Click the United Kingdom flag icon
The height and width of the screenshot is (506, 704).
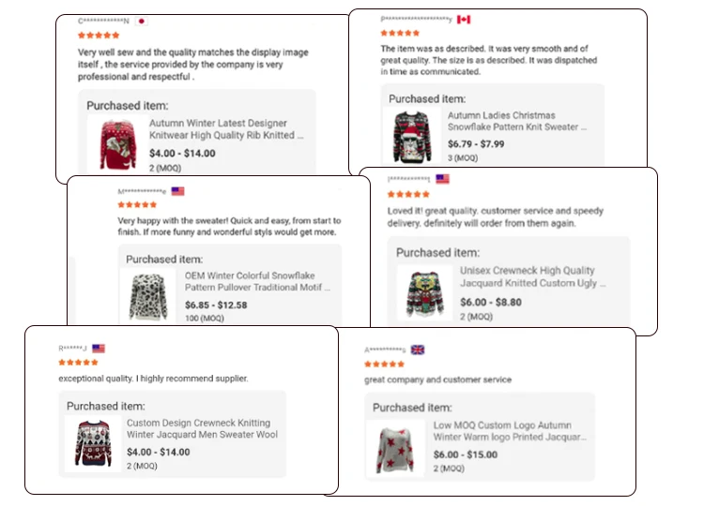[418, 350]
